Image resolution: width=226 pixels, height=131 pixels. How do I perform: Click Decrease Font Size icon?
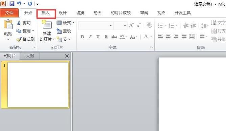[x=139, y=26]
